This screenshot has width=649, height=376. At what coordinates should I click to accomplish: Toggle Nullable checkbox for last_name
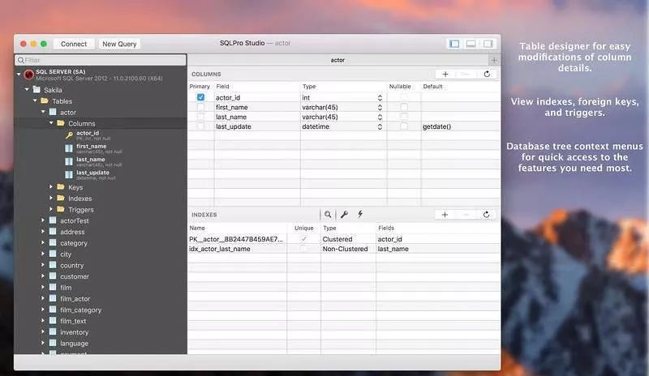coord(404,117)
